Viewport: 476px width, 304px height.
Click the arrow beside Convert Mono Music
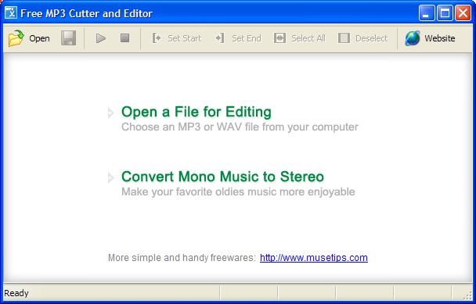pyautogui.click(x=111, y=177)
